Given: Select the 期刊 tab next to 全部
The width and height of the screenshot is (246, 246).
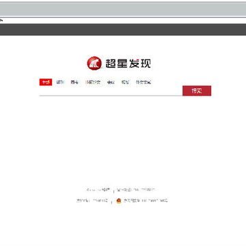Looking at the screenshot, I should tap(60, 82).
